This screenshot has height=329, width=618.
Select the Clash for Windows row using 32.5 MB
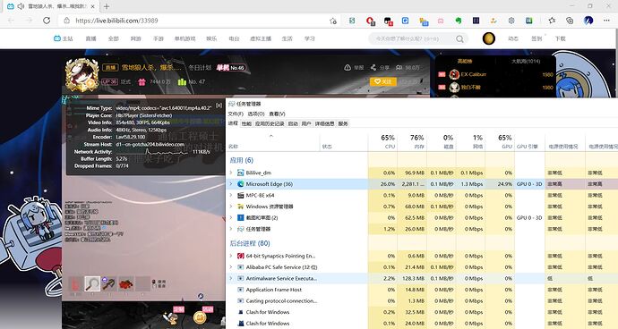coord(422,312)
